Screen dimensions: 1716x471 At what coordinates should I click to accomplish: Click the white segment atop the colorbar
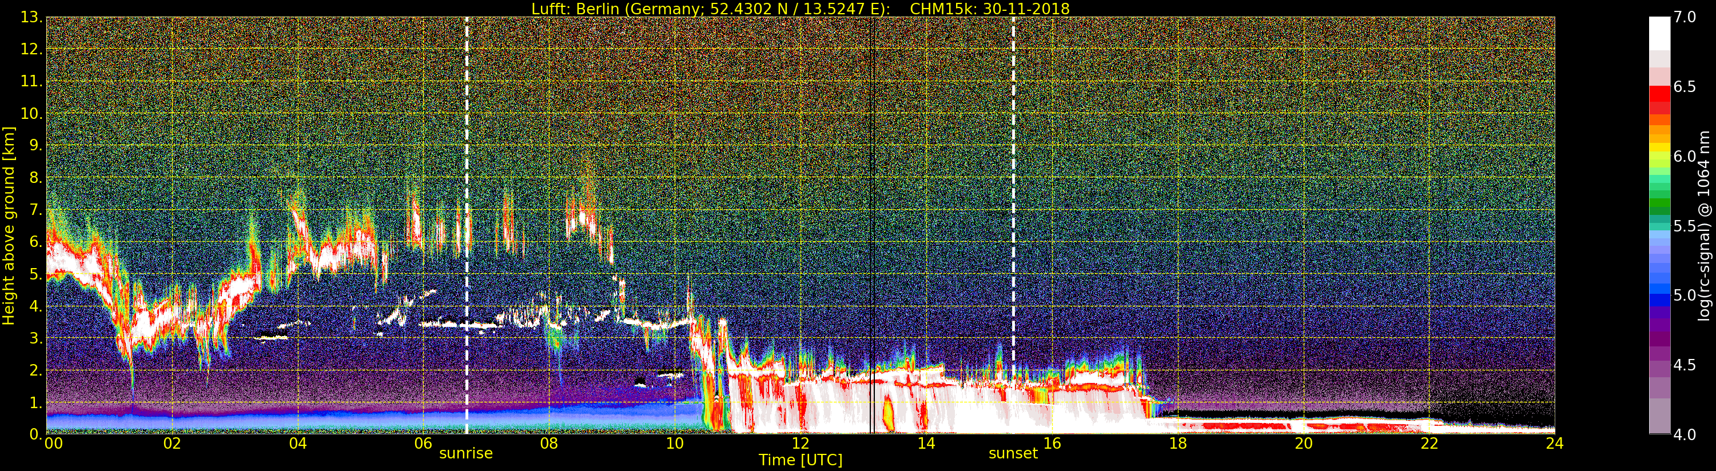tap(1659, 33)
